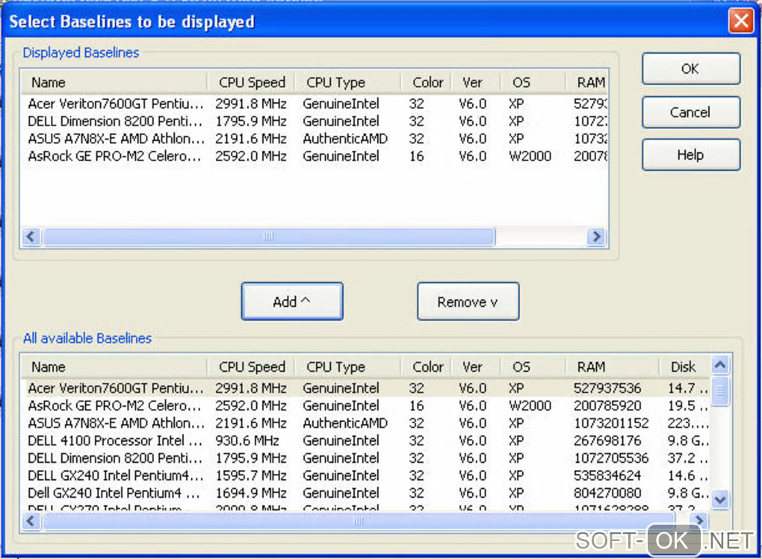The height and width of the screenshot is (559, 762).
Task: Select DELL 4100 Processor row in available baselines
Action: tap(116, 440)
